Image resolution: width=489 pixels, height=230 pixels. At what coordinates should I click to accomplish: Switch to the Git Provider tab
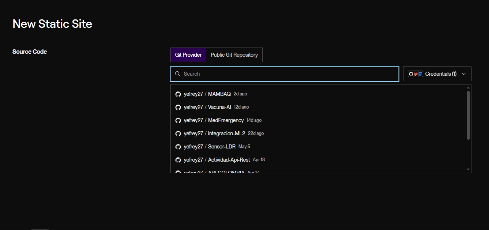point(188,55)
